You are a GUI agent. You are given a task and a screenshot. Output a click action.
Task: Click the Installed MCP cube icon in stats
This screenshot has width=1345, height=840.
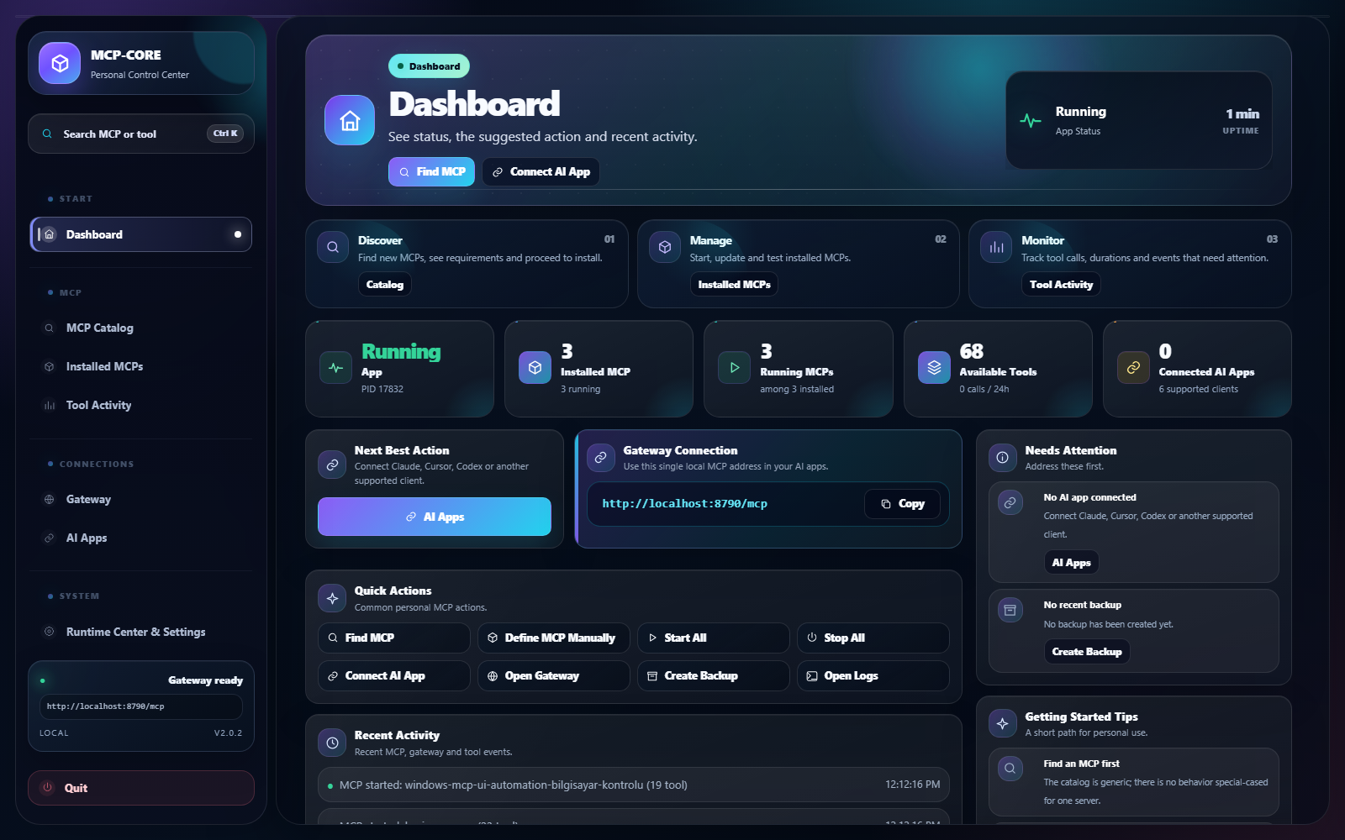click(x=535, y=367)
